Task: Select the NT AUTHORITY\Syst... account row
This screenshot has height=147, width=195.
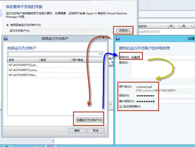Action: point(55,65)
